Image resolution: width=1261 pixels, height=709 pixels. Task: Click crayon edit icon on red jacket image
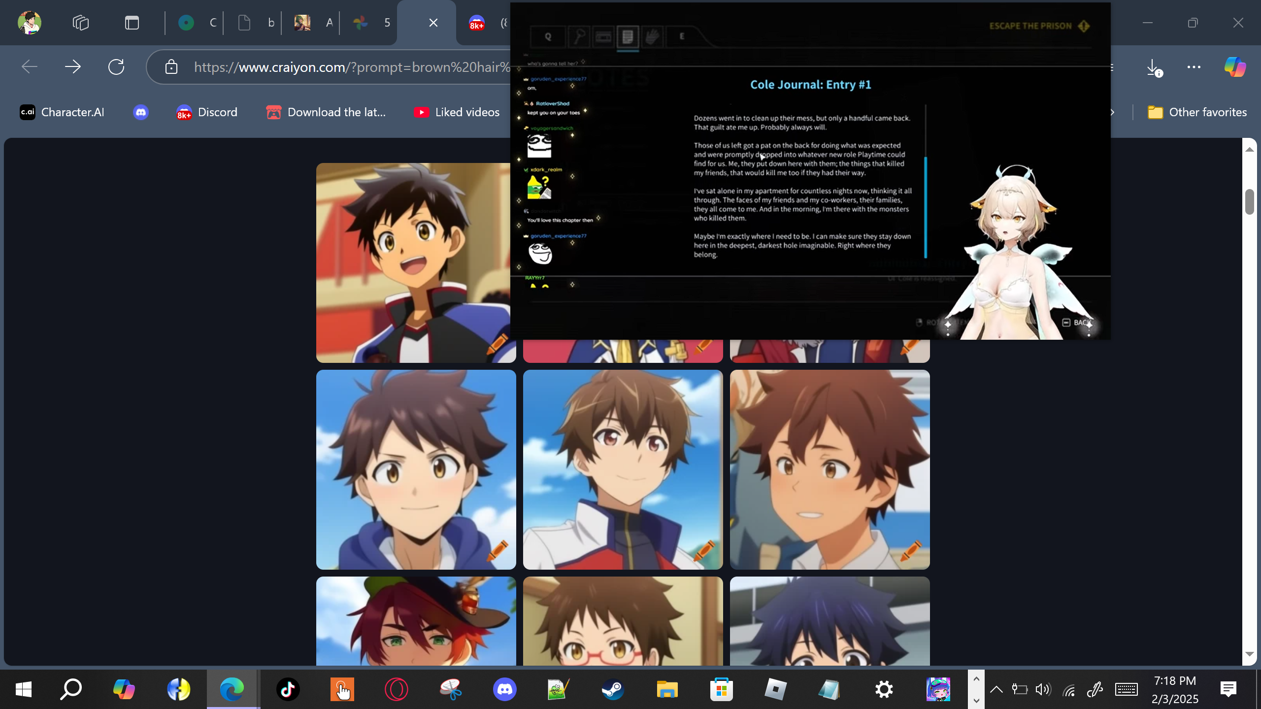(704, 550)
